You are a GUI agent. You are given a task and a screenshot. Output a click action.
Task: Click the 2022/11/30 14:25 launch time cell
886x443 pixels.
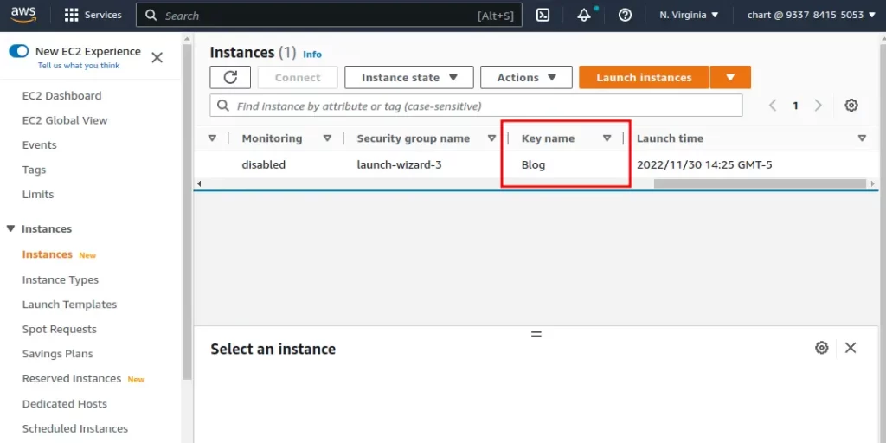[704, 165]
